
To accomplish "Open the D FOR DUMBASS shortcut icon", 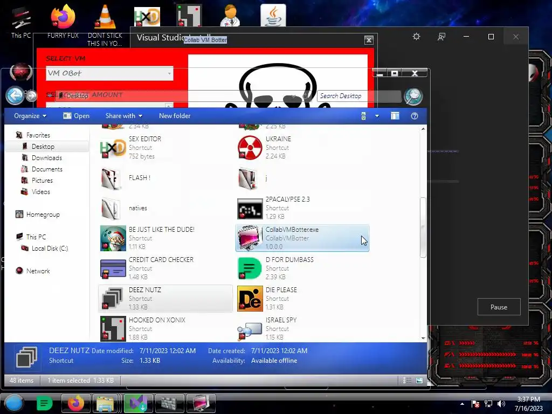I will coord(250,268).
